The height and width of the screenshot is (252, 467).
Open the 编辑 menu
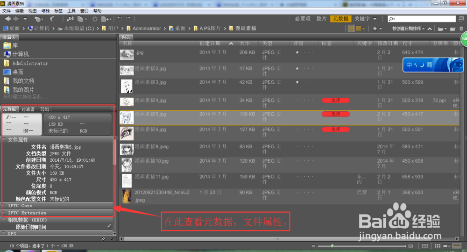(x=19, y=11)
